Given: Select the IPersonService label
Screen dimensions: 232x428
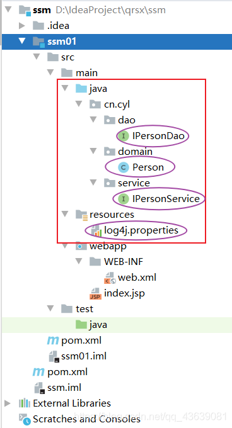Looking at the screenshot, I should 166,199.
